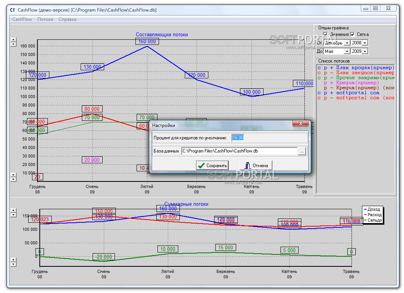Image resolution: width=404 pixels, height=293 pixels.
Task: Open the 2009 end year dropdown
Action: coord(365,51)
